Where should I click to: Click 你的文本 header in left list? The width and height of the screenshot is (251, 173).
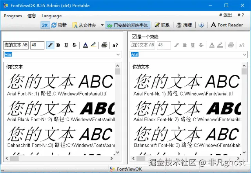tap(15, 67)
